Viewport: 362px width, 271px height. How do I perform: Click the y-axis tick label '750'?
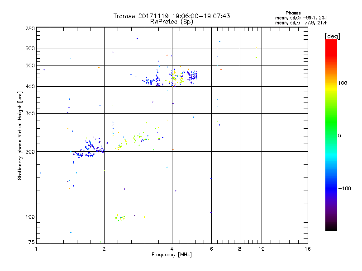[30, 29]
